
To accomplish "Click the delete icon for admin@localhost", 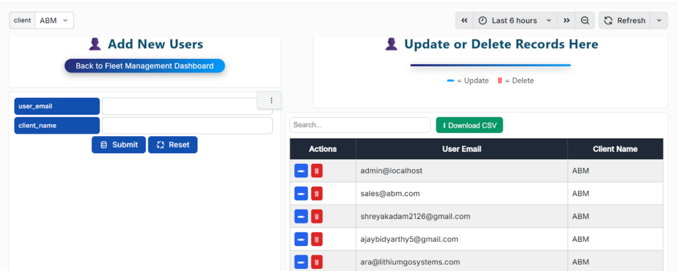I will click(317, 171).
